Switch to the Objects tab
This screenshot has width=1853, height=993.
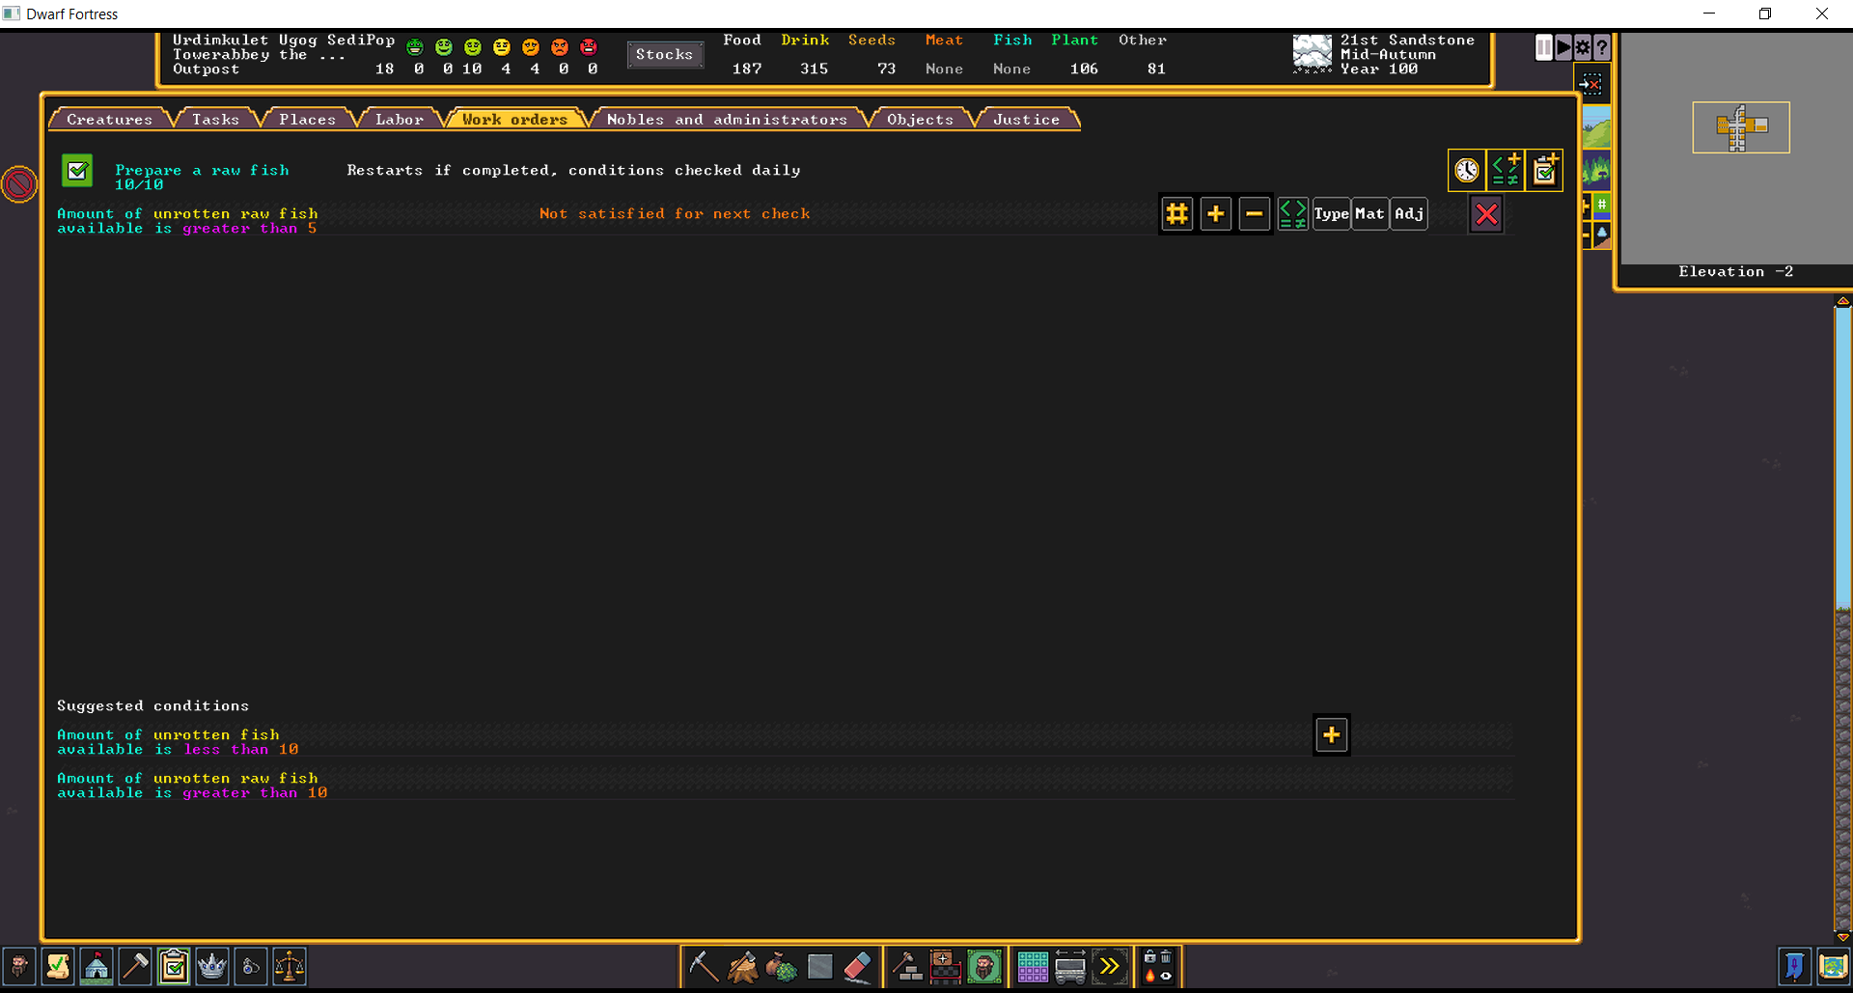920,119
